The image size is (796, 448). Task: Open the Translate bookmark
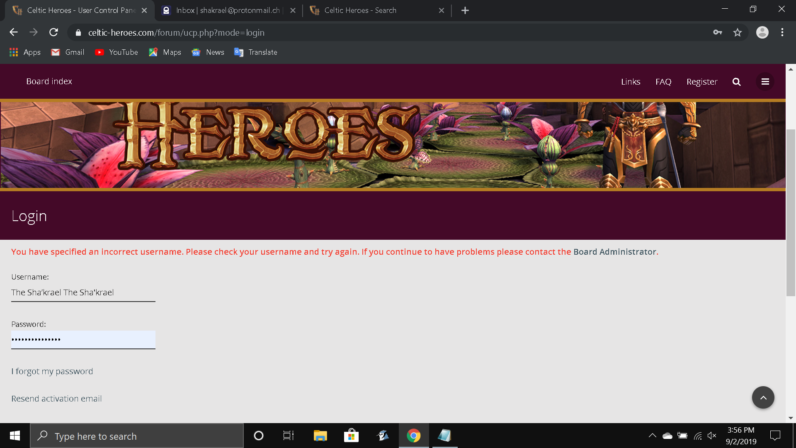click(255, 52)
